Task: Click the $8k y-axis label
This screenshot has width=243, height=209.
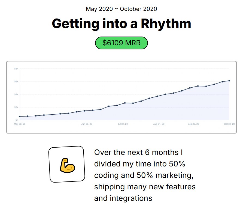Action: click(16, 68)
